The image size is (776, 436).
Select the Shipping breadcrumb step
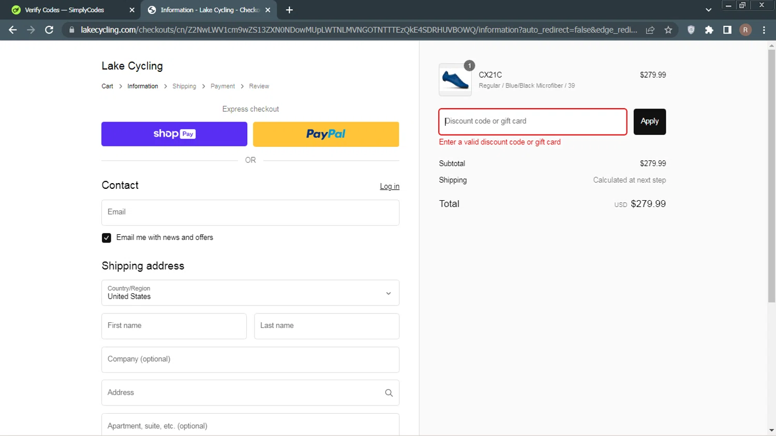point(184,86)
